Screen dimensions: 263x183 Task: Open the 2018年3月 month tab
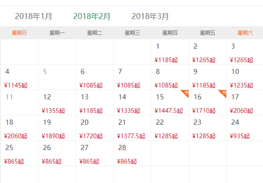150,17
